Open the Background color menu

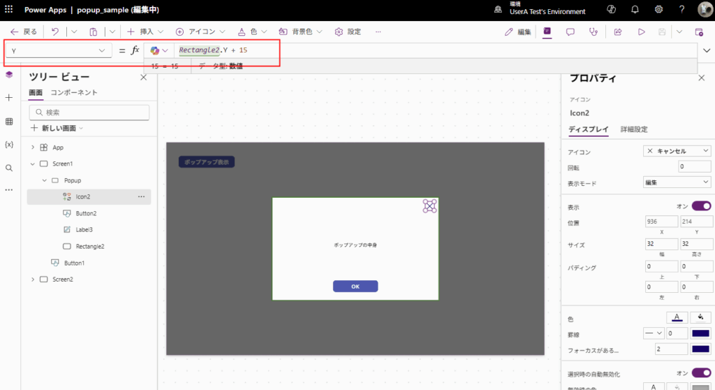(x=300, y=31)
